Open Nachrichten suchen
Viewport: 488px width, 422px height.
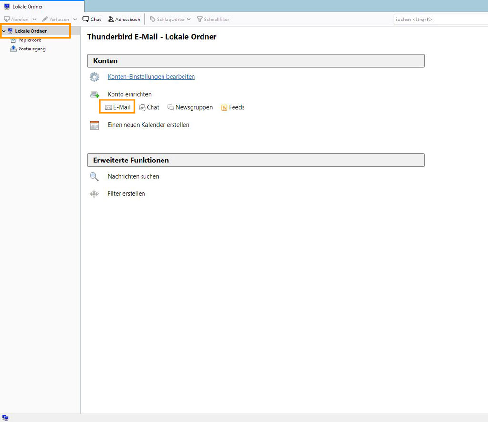click(133, 176)
